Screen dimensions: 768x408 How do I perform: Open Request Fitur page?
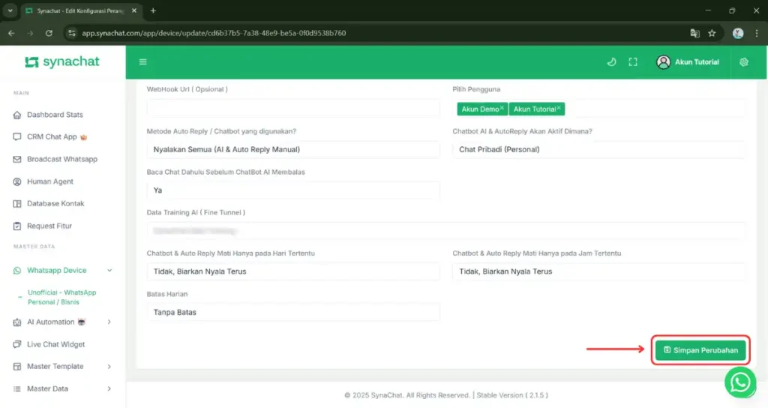pos(49,226)
